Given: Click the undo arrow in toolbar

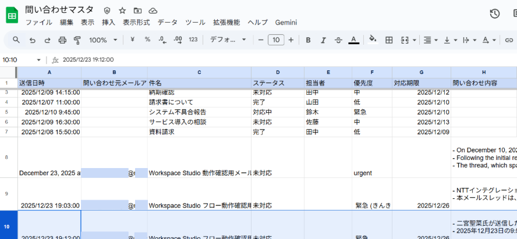Looking at the screenshot, I should 32,40.
